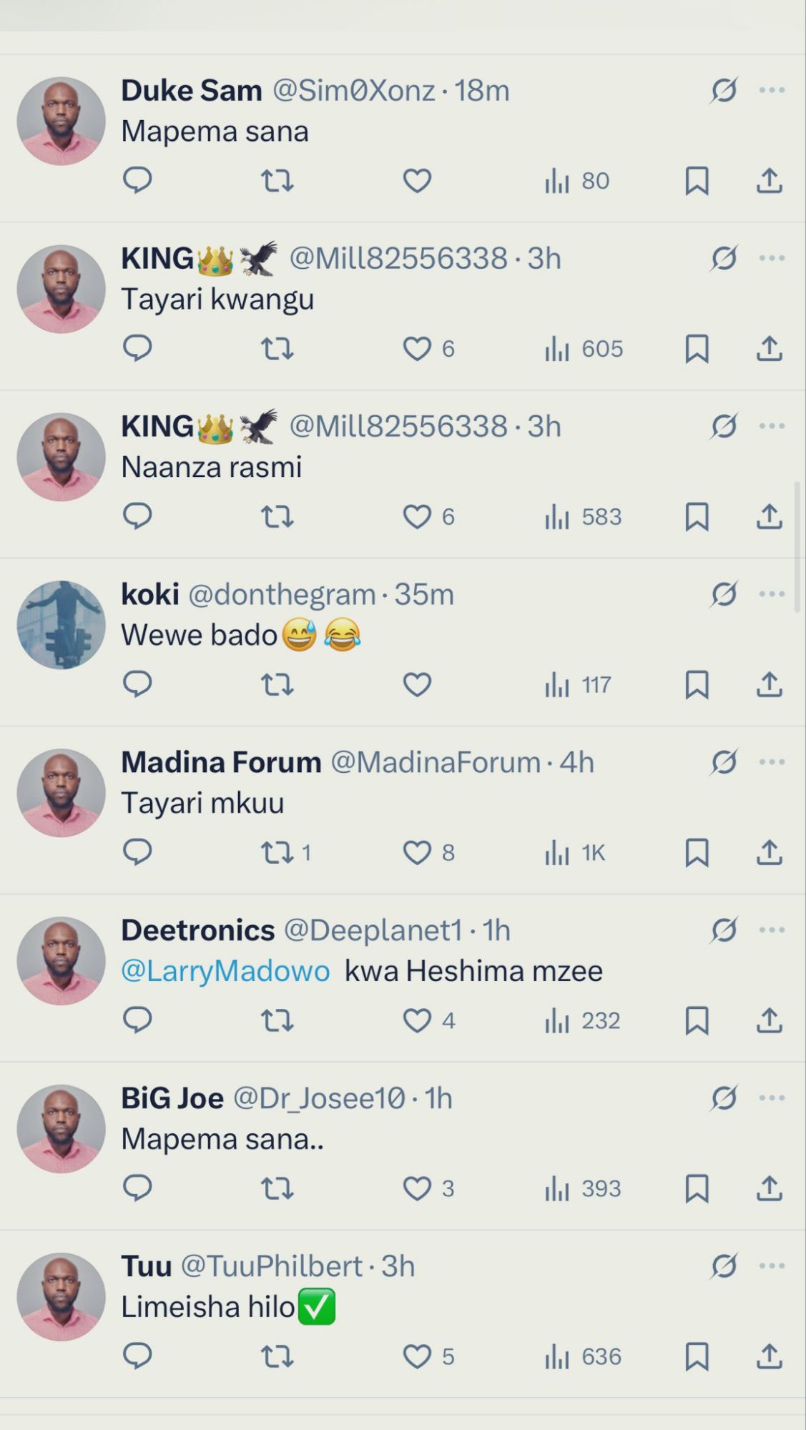Image resolution: width=806 pixels, height=1430 pixels.
Task: Reply to Duke Sam's "Mapema sana" tweet
Action: (x=137, y=180)
